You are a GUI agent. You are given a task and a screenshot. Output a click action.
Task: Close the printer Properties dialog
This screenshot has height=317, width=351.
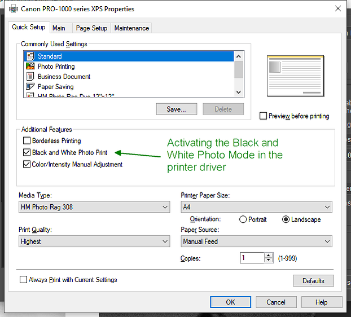[x=338, y=8]
